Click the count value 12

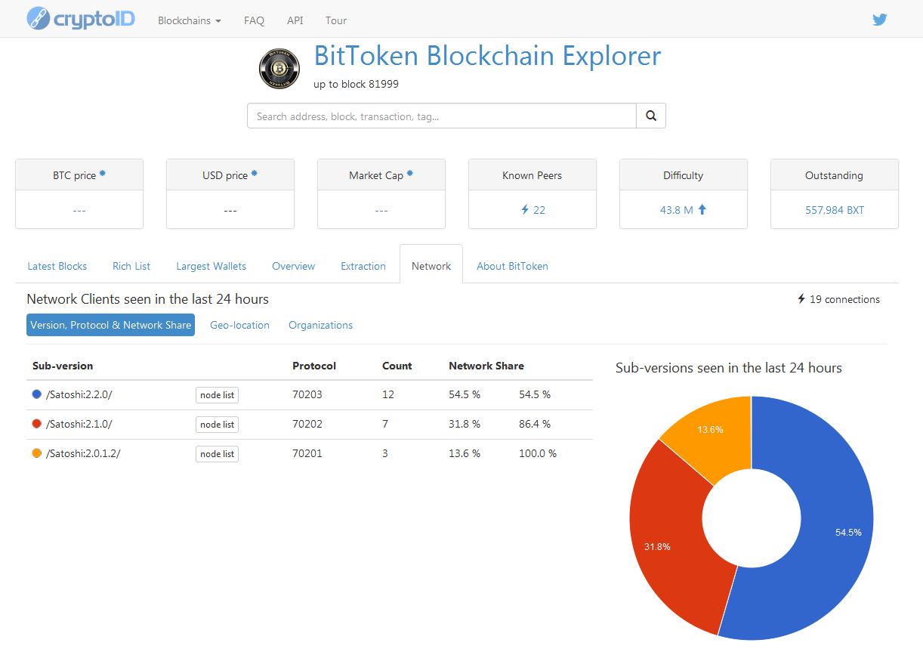click(388, 394)
